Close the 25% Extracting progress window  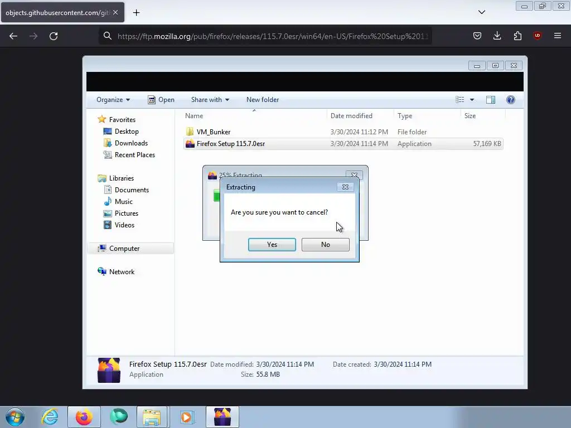[x=354, y=174]
